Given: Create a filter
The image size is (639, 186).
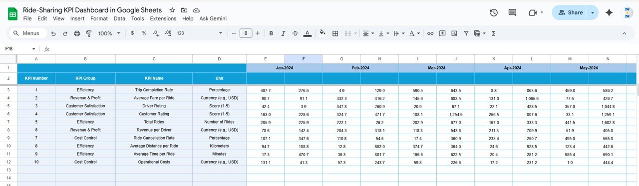Looking at the screenshot, I should [x=466, y=33].
